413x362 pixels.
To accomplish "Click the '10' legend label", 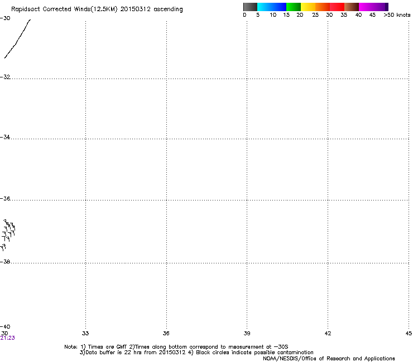I will pyautogui.click(x=273, y=15).
